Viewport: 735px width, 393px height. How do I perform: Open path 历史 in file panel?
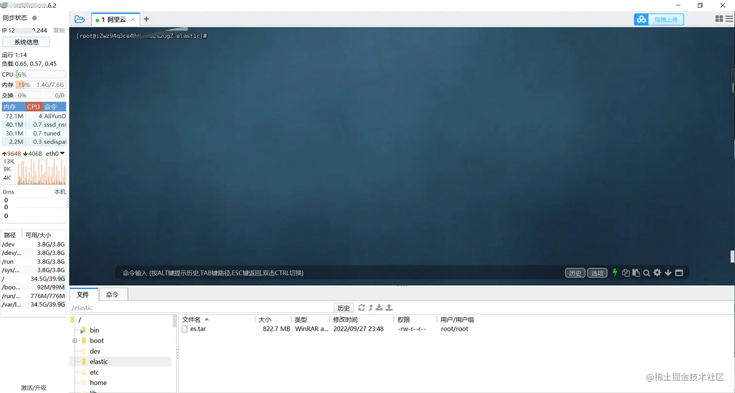pyautogui.click(x=344, y=308)
